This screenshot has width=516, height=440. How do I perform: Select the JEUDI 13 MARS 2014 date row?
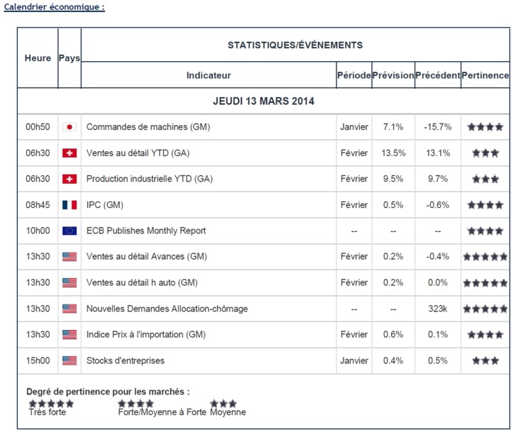pyautogui.click(x=263, y=101)
